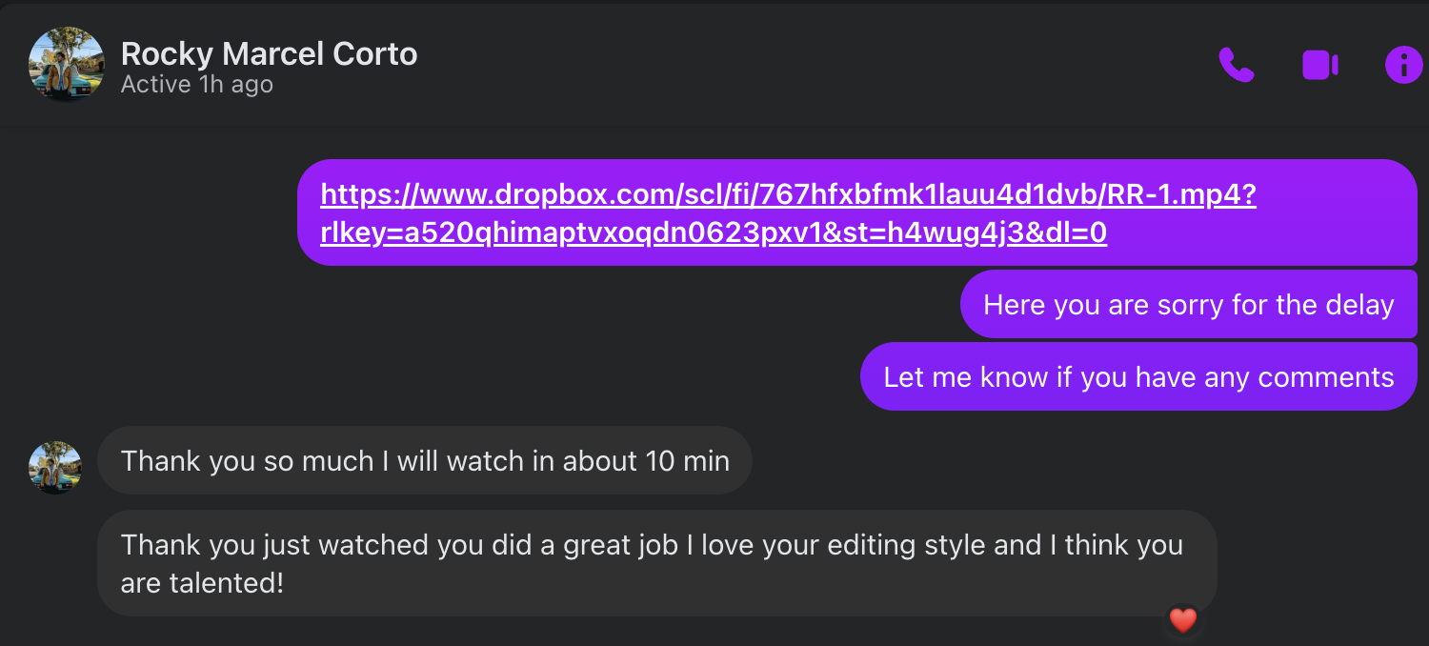Click the heart reaction on the talented message
Screen dimensions: 1429x646
[x=1182, y=621]
